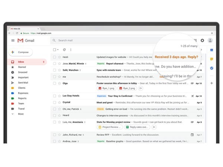
Task: Open the Inbox folder
Action: pos(27,62)
